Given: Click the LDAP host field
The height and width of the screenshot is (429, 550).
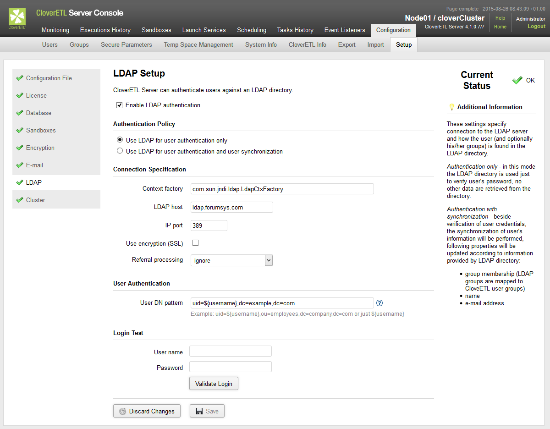Looking at the screenshot, I should click(x=232, y=207).
